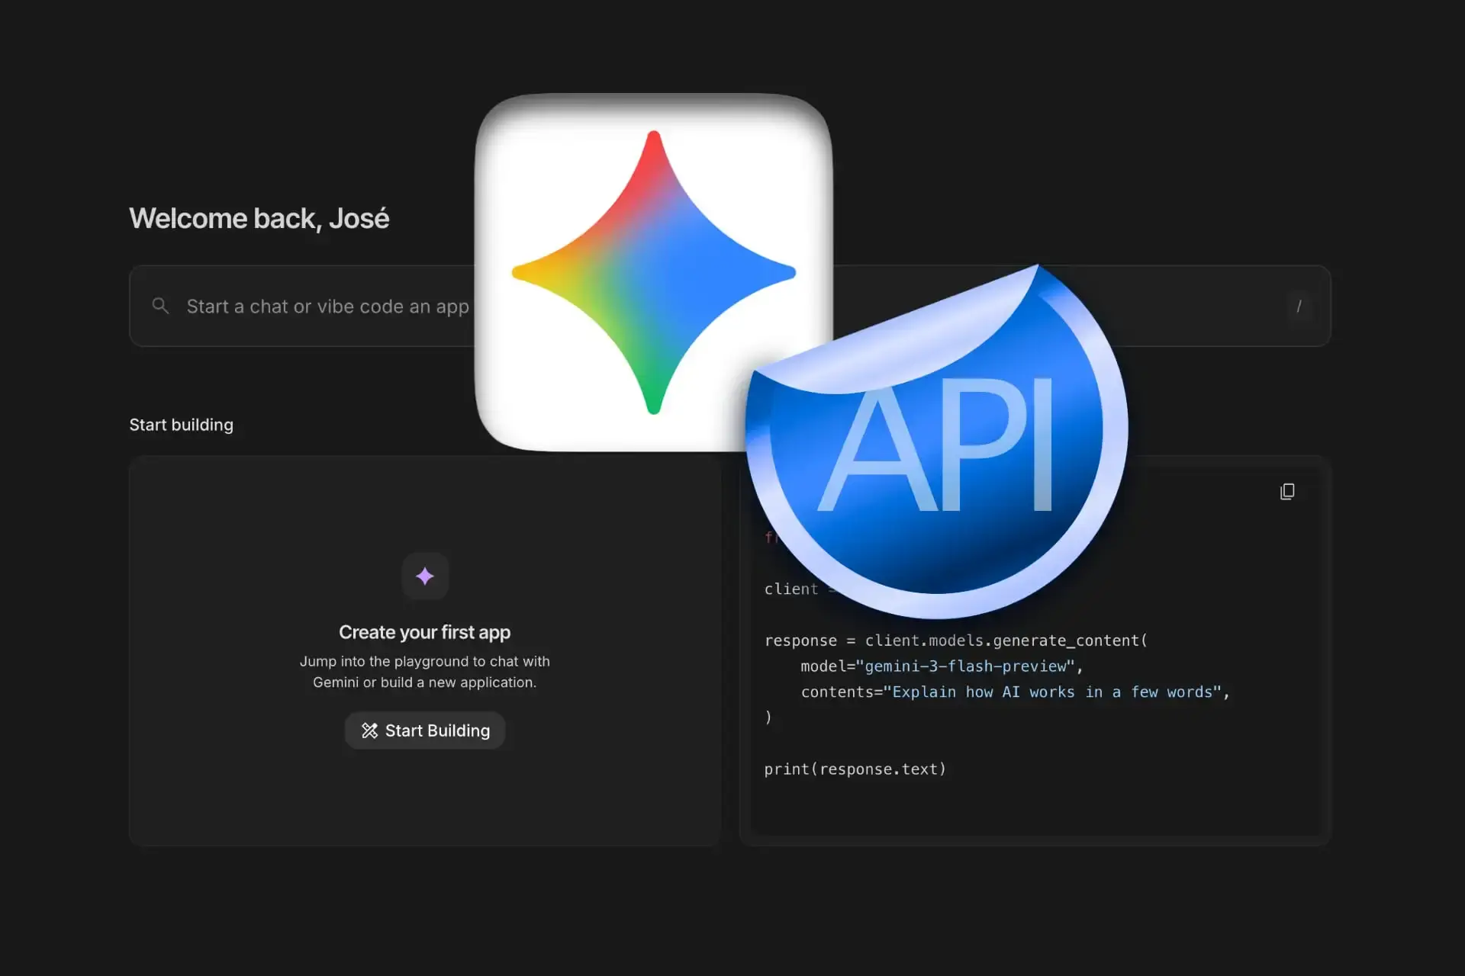Viewport: 1465px width, 976px height.
Task: Click the search magnifier icon
Action: click(160, 306)
